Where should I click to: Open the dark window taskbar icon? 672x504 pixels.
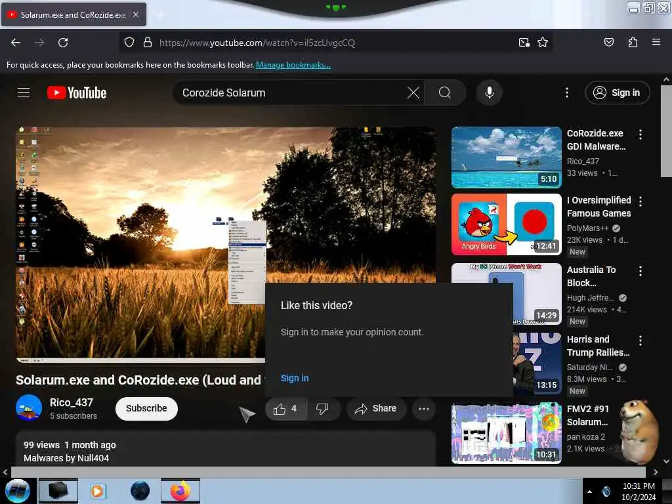tap(58, 491)
